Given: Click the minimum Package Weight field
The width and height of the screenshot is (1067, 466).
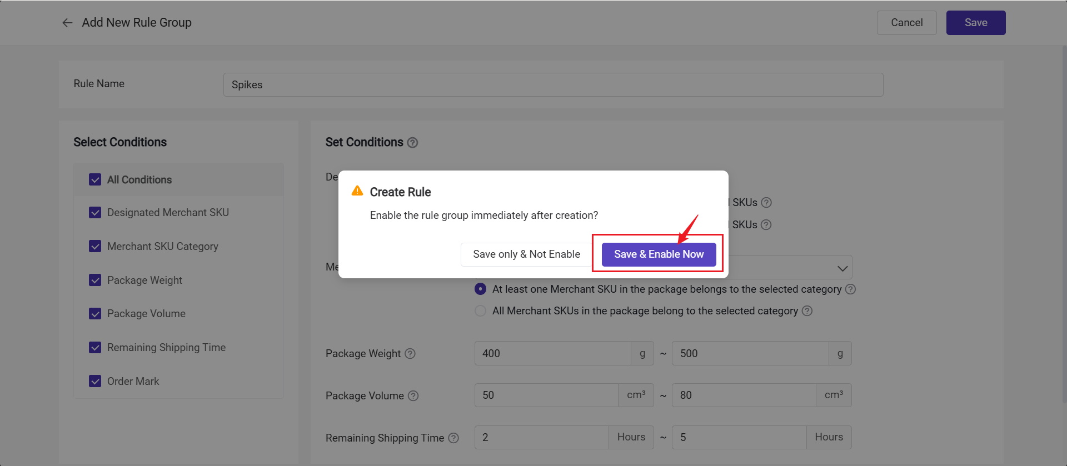Looking at the screenshot, I should (x=552, y=354).
